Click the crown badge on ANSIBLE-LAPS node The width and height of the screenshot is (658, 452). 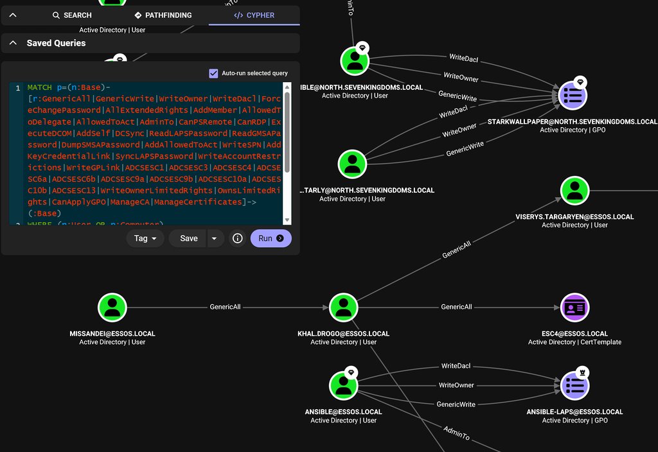[x=582, y=372]
